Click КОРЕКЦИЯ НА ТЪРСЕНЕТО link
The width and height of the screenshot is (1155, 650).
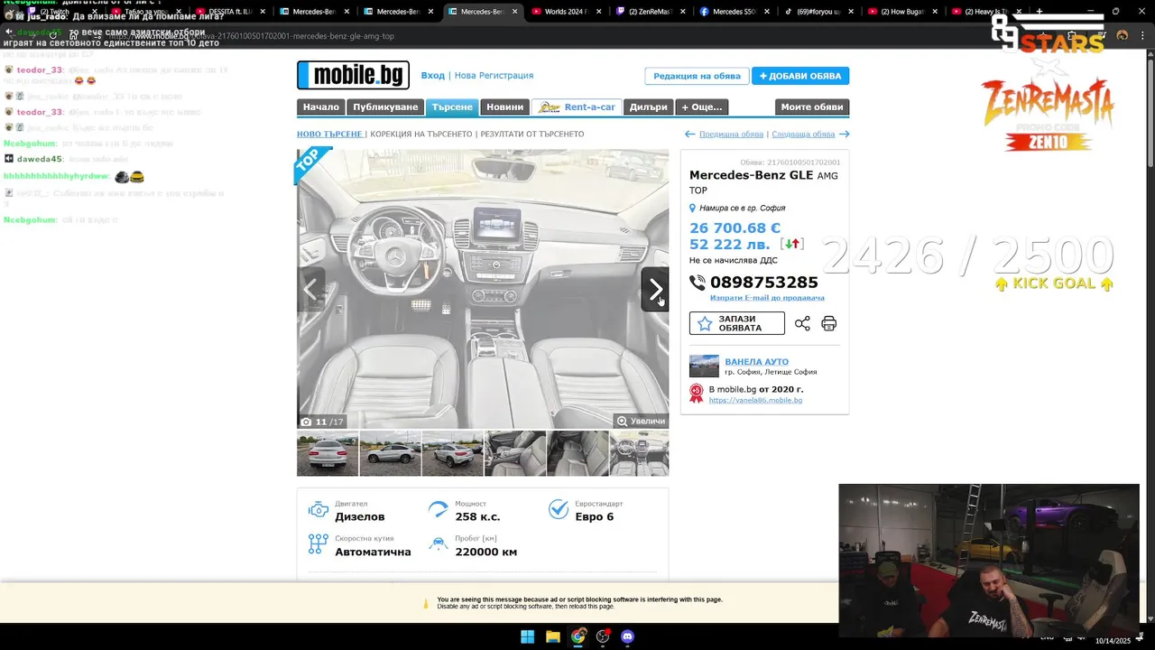421,134
